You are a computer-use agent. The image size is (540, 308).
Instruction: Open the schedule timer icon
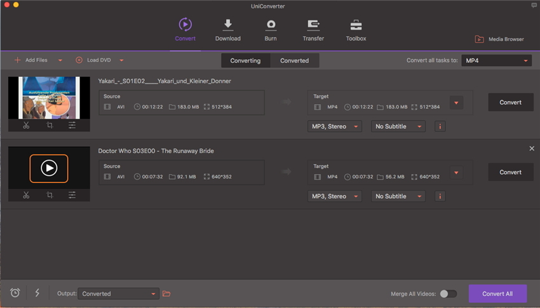[x=15, y=293]
